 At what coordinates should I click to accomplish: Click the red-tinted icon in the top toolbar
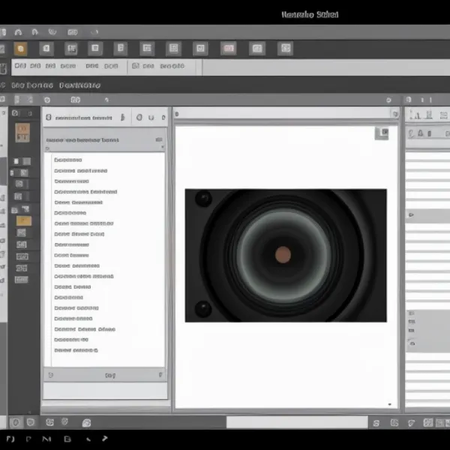click(228, 49)
